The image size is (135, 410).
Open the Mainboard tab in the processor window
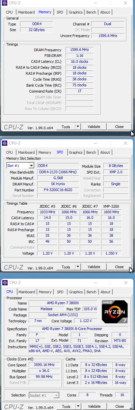coord(27,292)
